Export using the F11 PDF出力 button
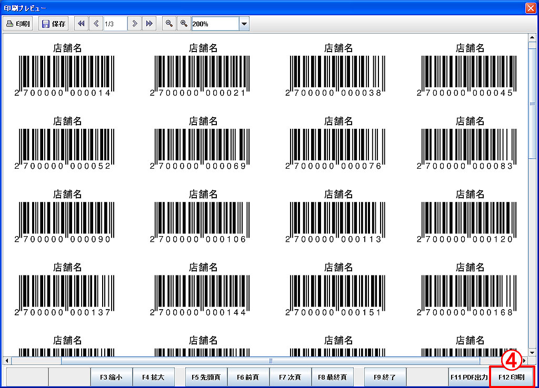 [x=468, y=377]
